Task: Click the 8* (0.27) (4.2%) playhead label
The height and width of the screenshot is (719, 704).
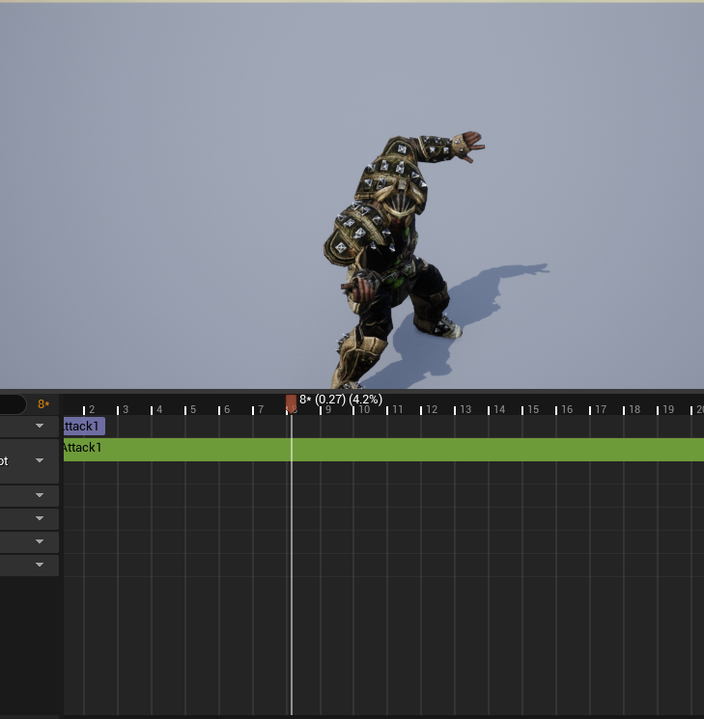Action: click(x=341, y=400)
